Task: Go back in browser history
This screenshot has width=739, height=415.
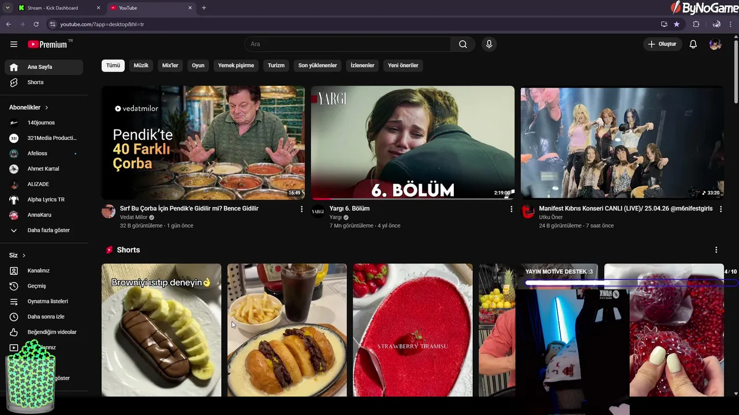Action: (8, 24)
